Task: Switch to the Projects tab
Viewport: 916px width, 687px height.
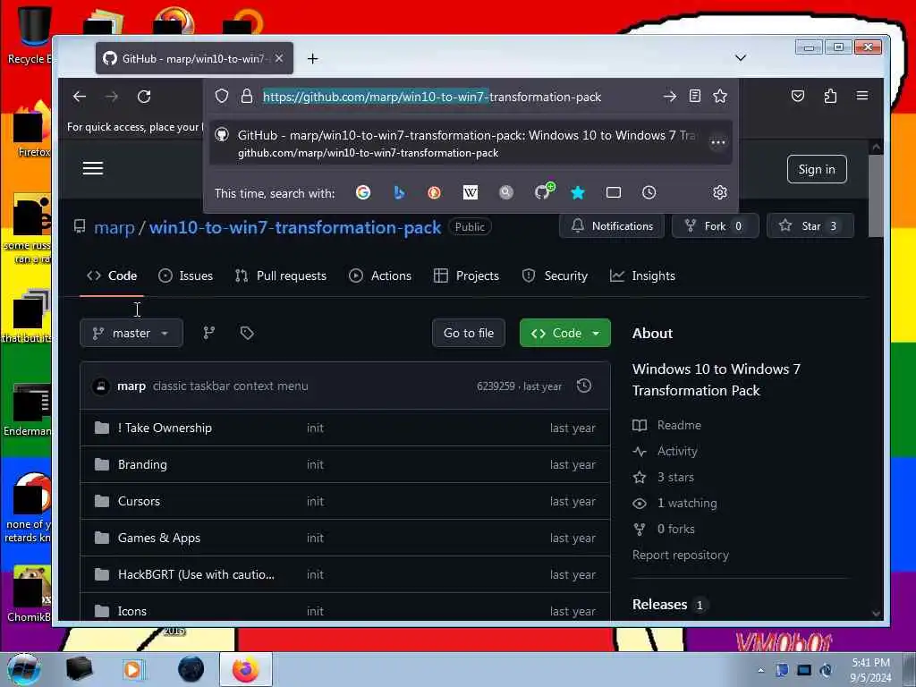Action: click(466, 276)
